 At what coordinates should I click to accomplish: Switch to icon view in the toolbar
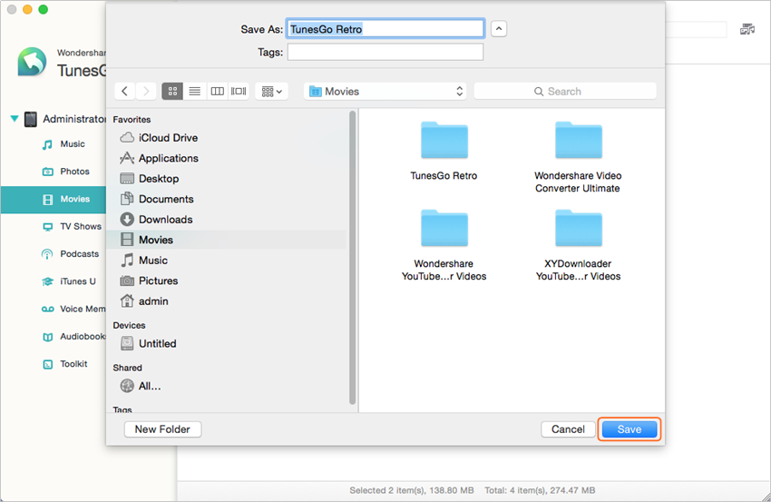click(172, 91)
